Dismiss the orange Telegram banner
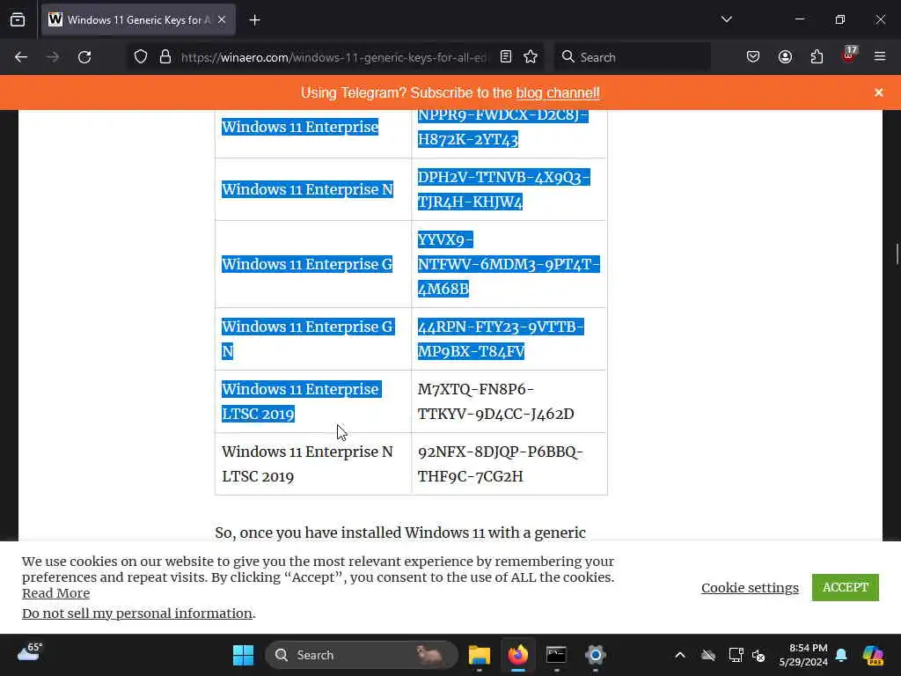901x676 pixels. pyautogui.click(x=879, y=92)
